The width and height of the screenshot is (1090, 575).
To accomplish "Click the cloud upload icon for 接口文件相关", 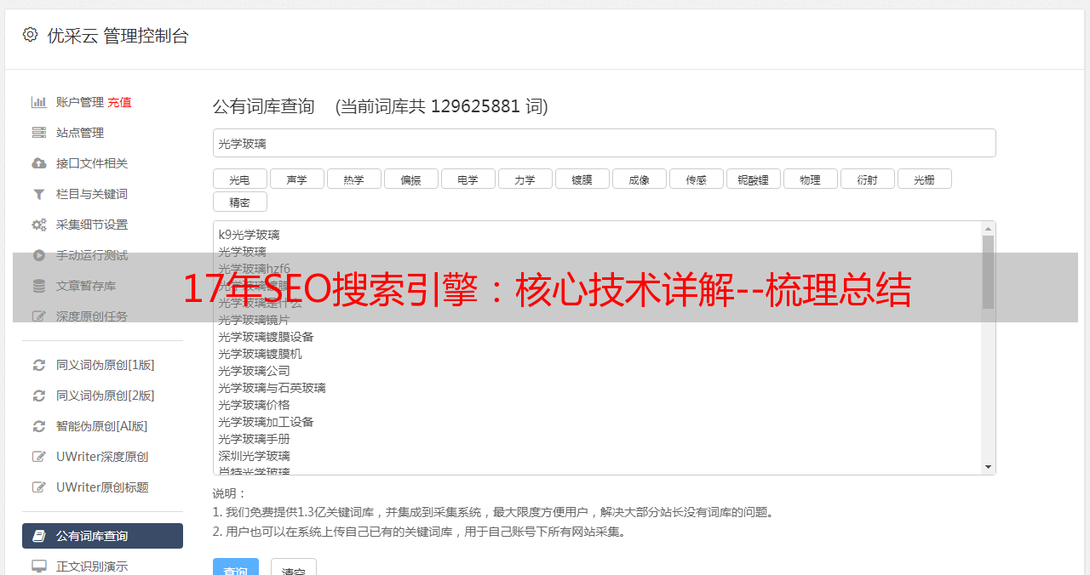I will click(x=39, y=163).
